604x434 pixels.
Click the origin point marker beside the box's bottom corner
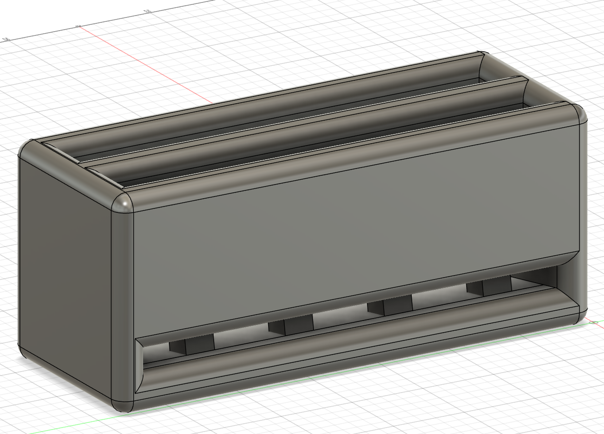pyautogui.click(x=593, y=322)
